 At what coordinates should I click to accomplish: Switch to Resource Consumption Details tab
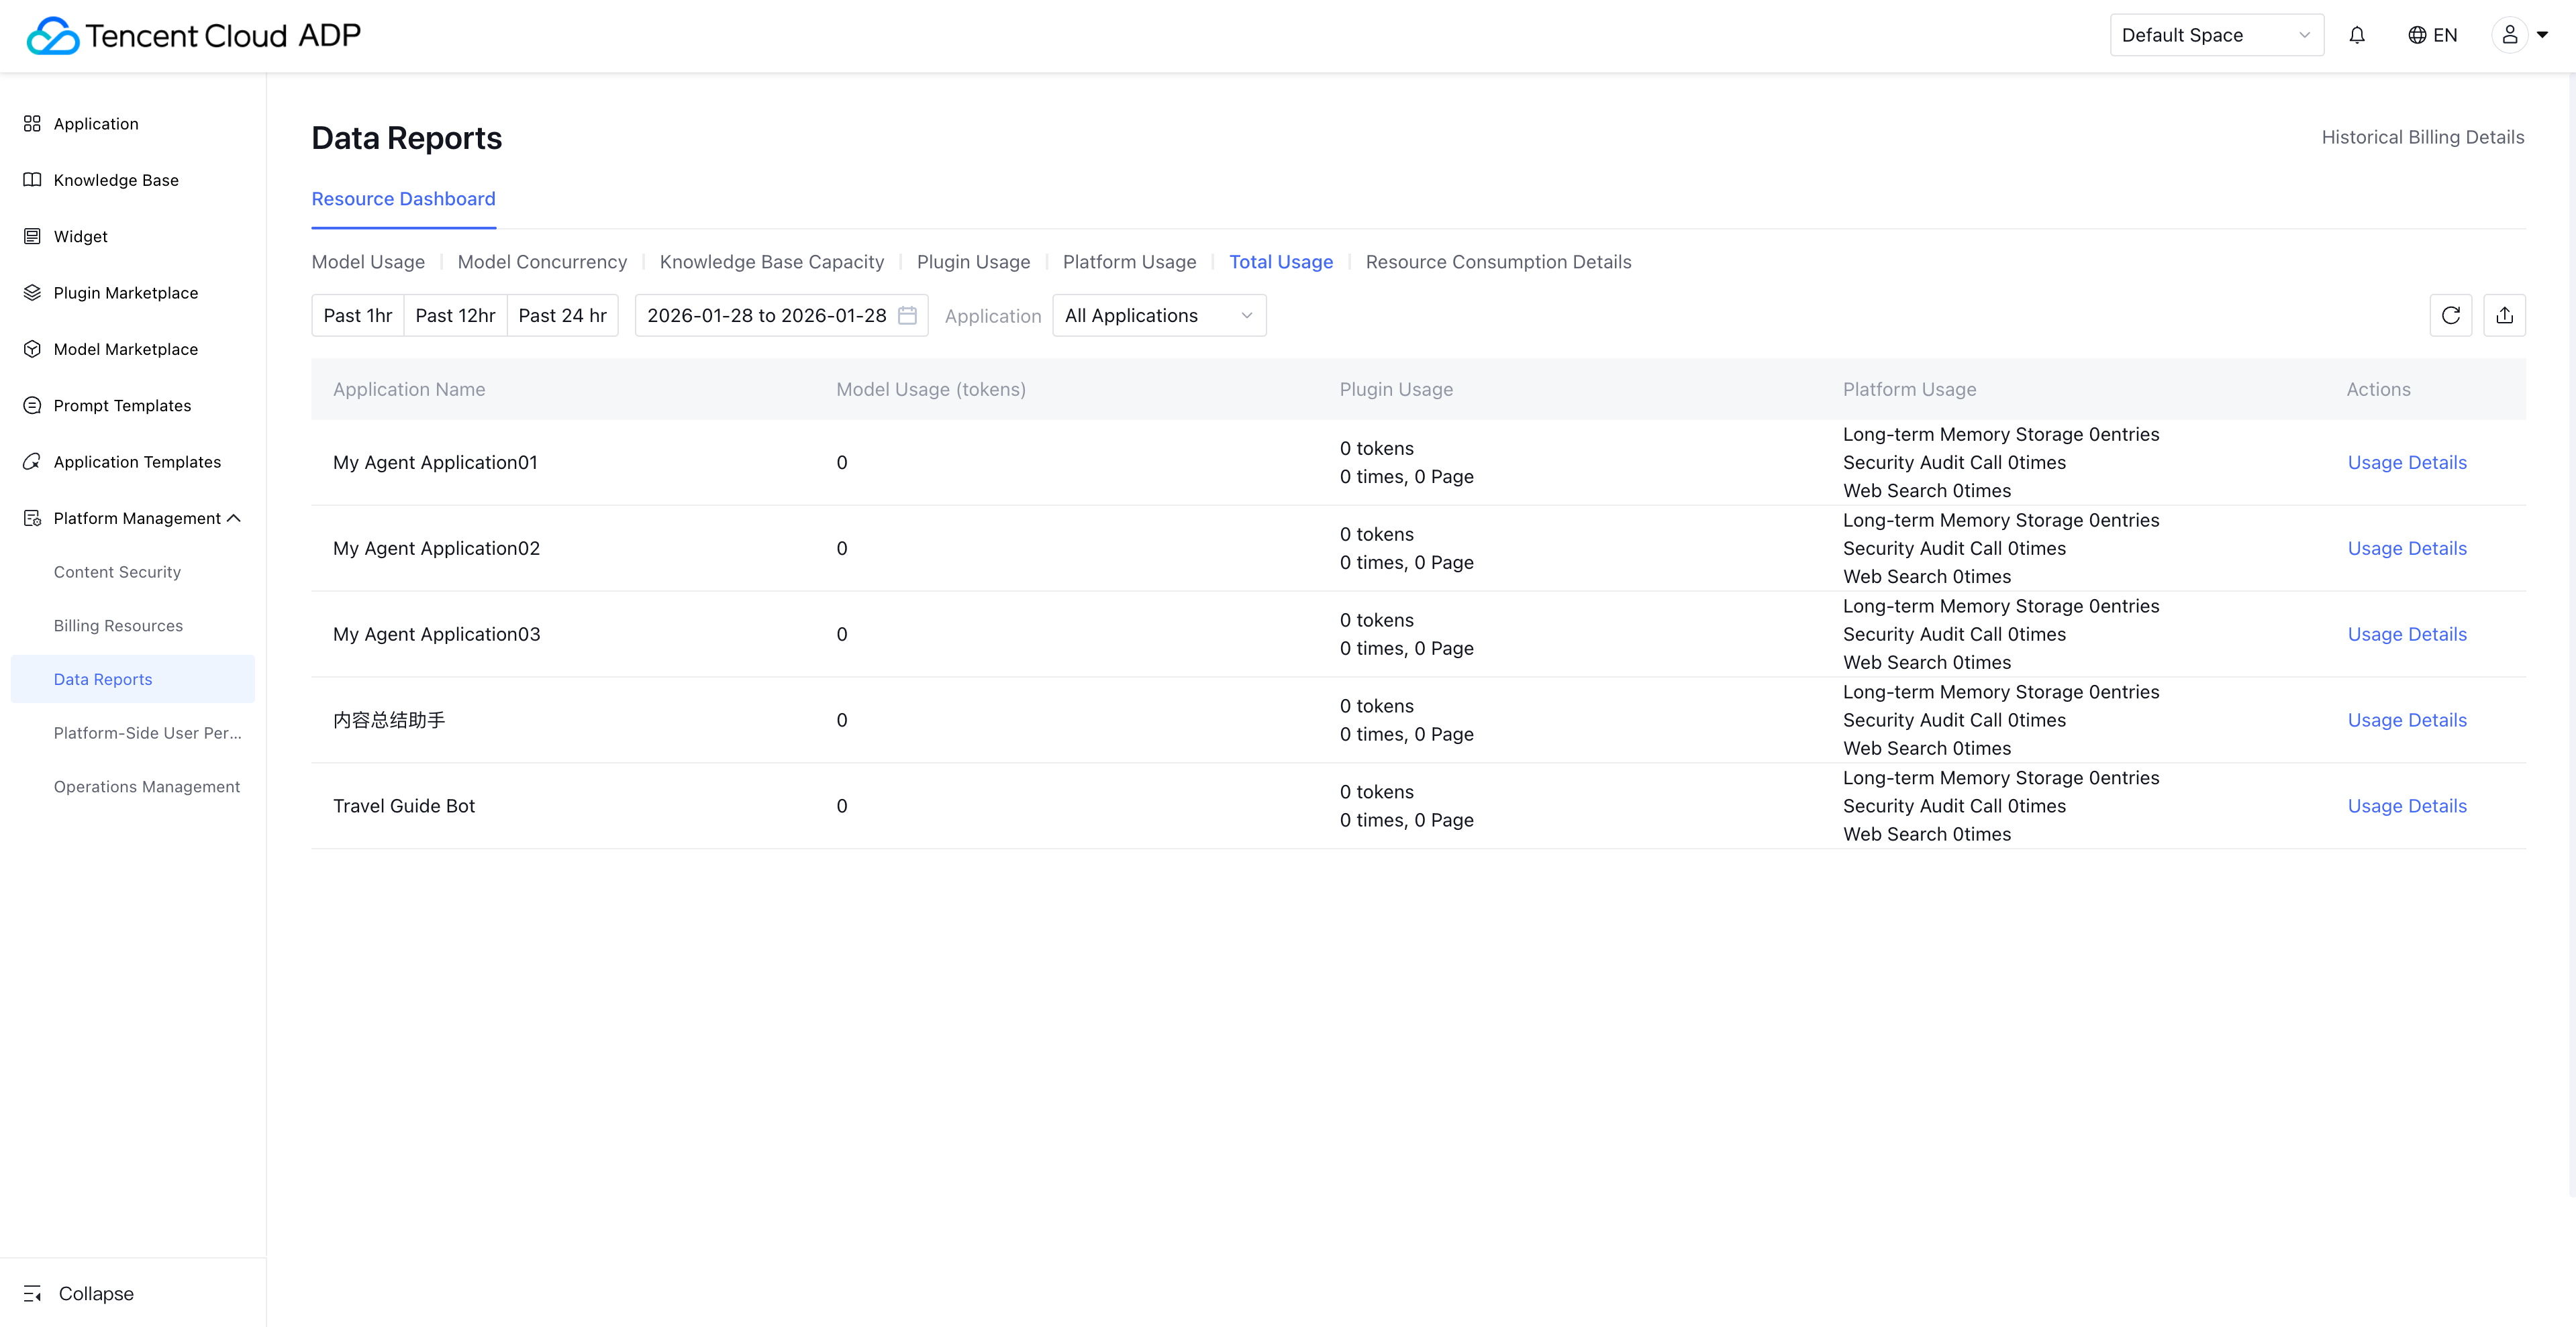[x=1498, y=262]
